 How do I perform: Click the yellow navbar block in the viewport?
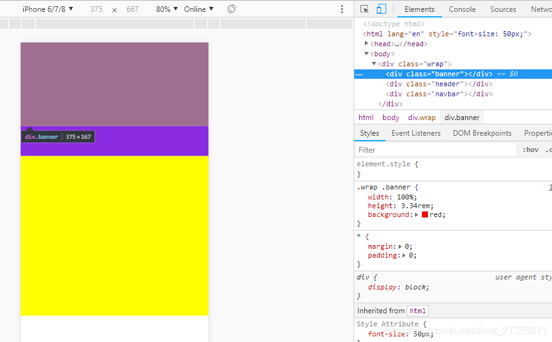click(x=115, y=235)
